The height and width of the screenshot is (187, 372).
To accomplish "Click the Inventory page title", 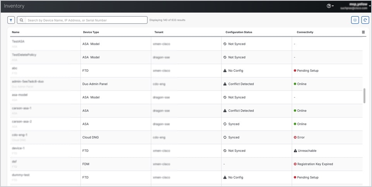I will click(14, 6).
